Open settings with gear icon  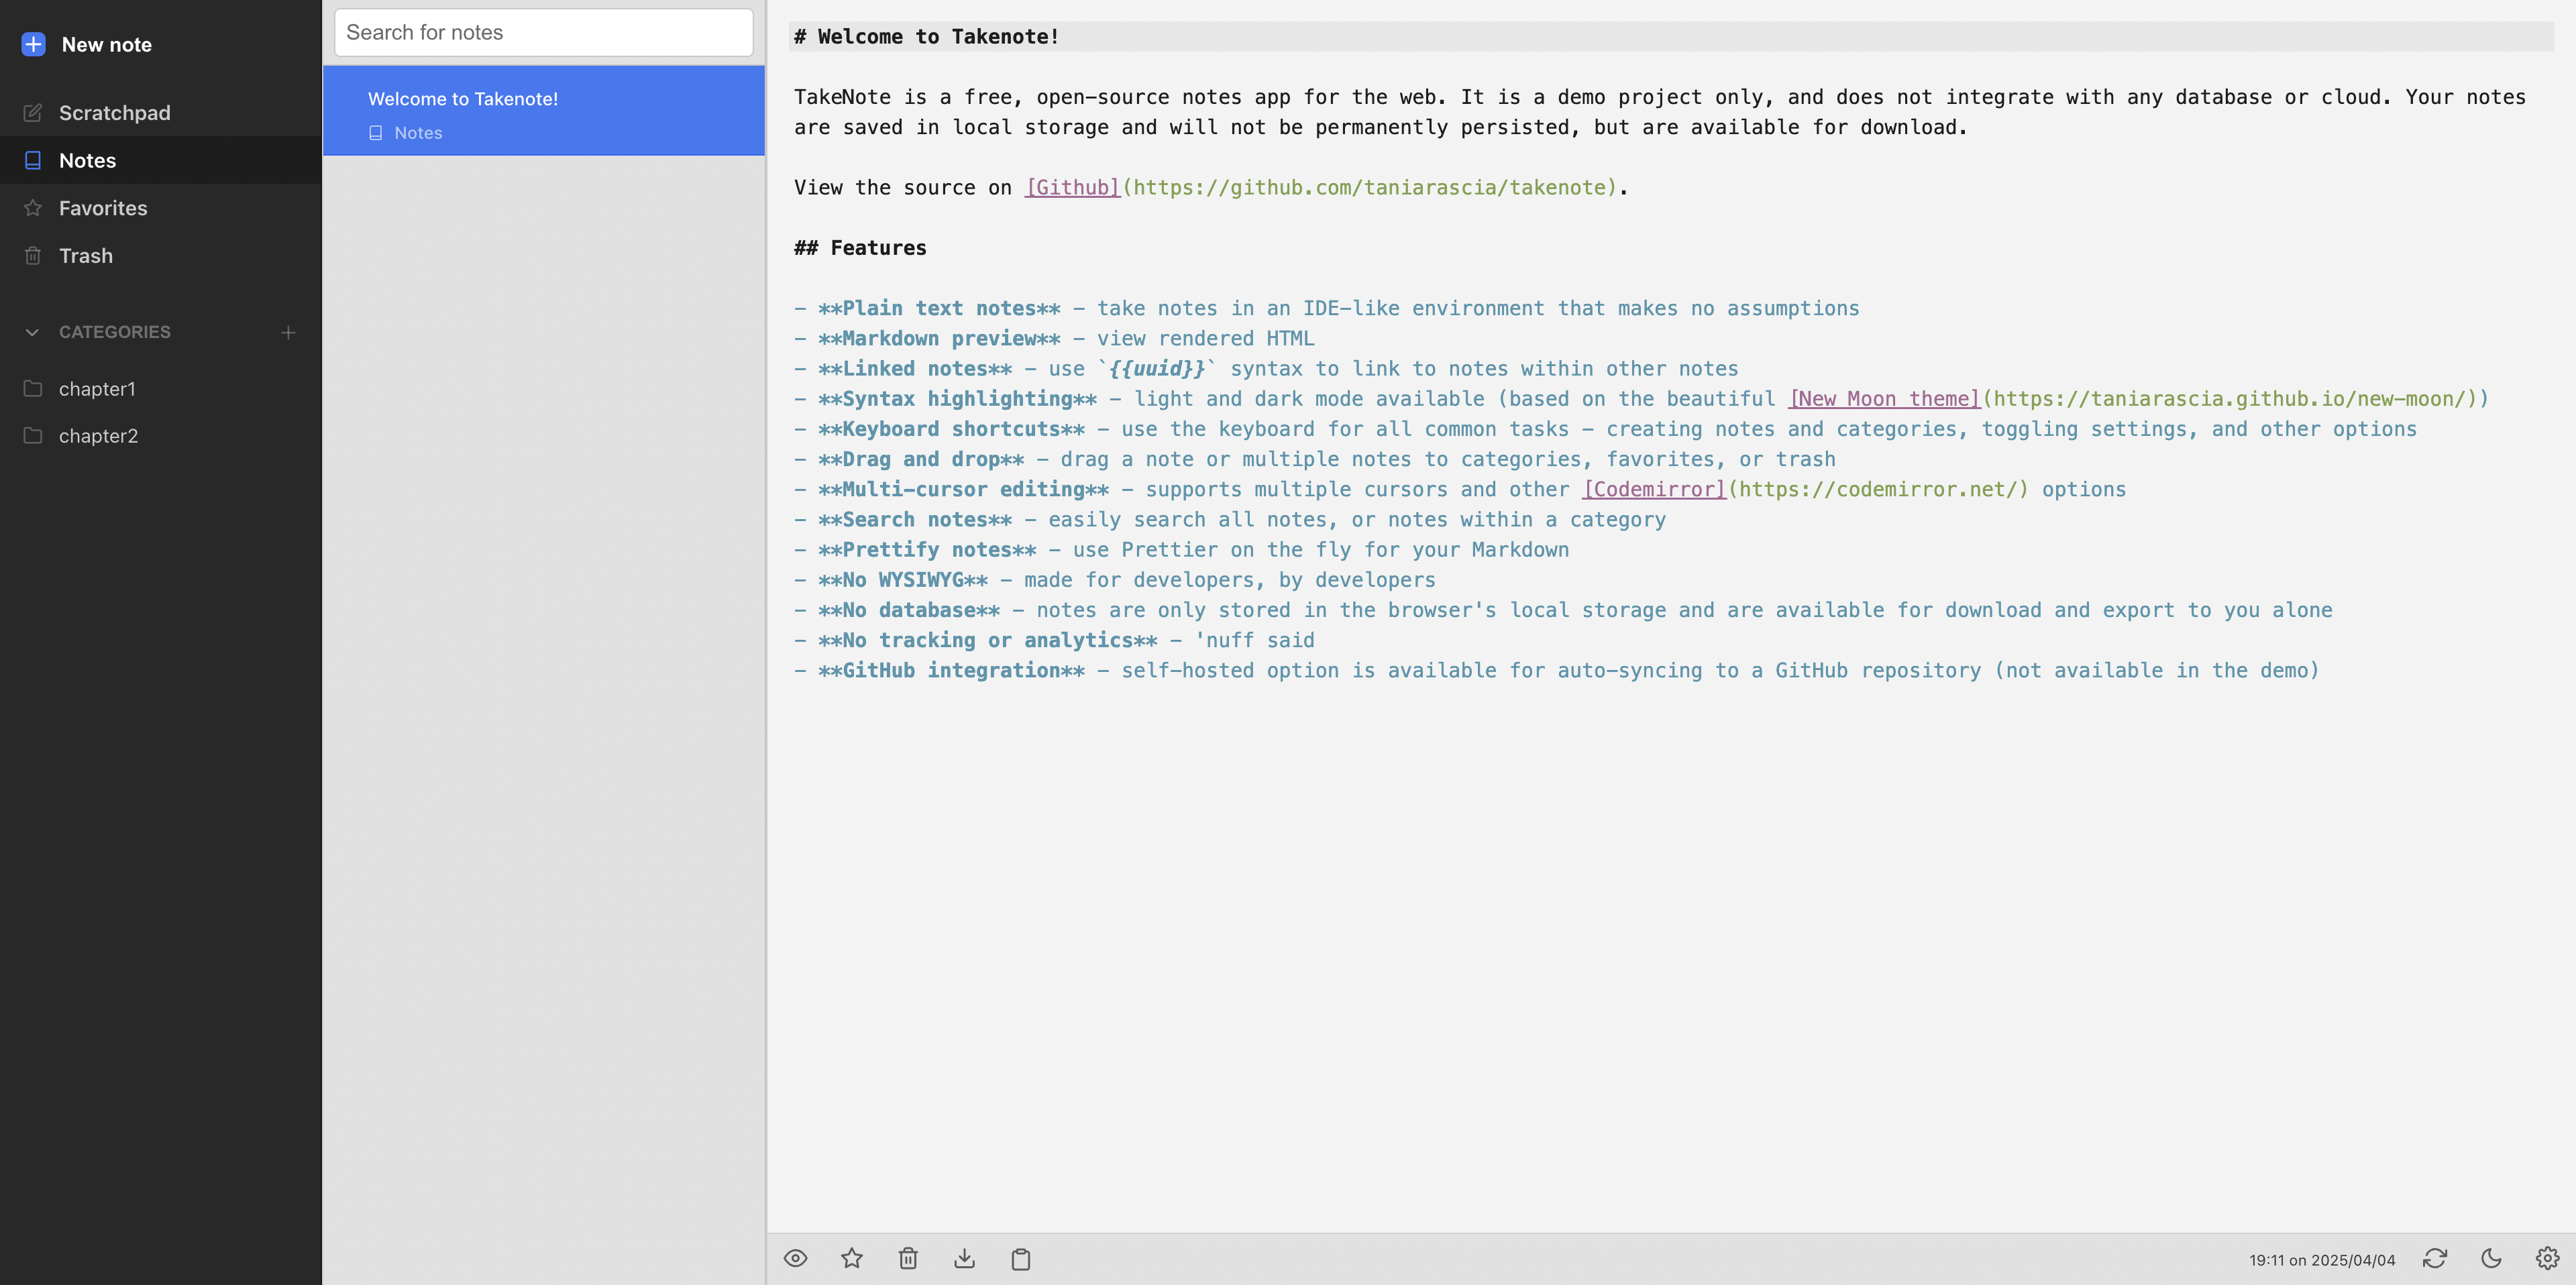[2547, 1258]
